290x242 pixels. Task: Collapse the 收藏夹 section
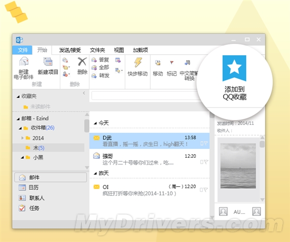tap(18, 96)
